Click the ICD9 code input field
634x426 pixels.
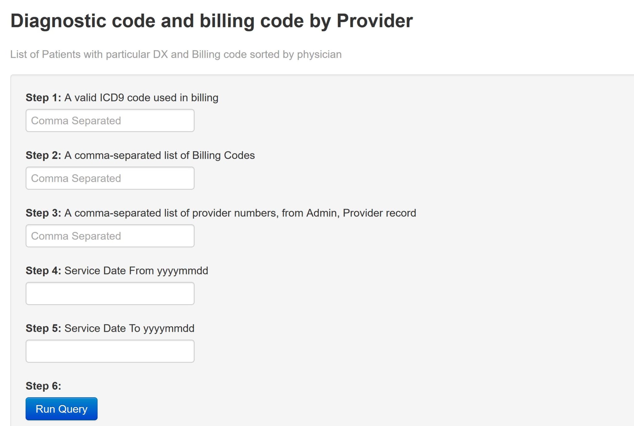[x=110, y=120]
